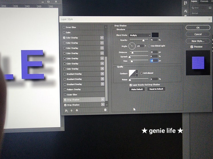This screenshot has width=213, height=159.
Task: Enable the Pattern Overlay checkbox
Action: point(65,90)
